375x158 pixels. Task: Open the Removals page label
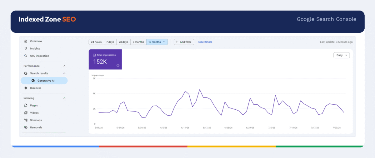[x=36, y=127]
